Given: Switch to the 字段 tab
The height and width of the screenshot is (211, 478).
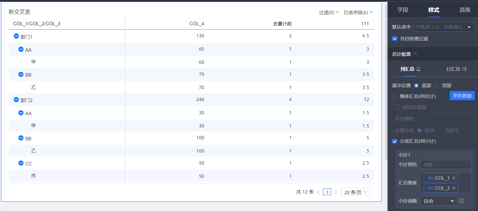Looking at the screenshot, I should 403,10.
